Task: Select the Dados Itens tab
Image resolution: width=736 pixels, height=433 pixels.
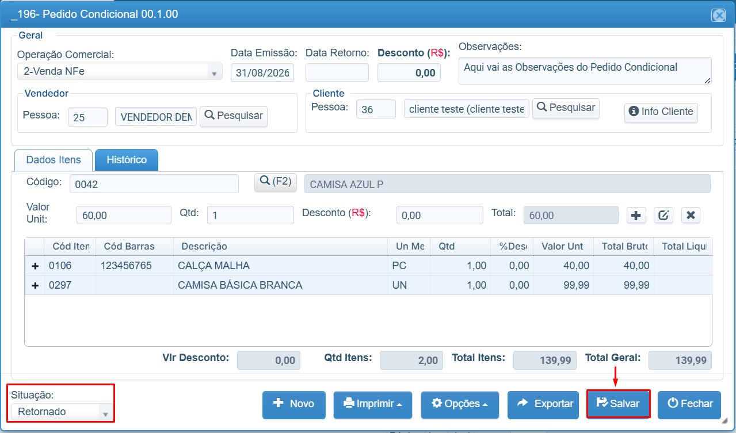Action: pyautogui.click(x=54, y=160)
